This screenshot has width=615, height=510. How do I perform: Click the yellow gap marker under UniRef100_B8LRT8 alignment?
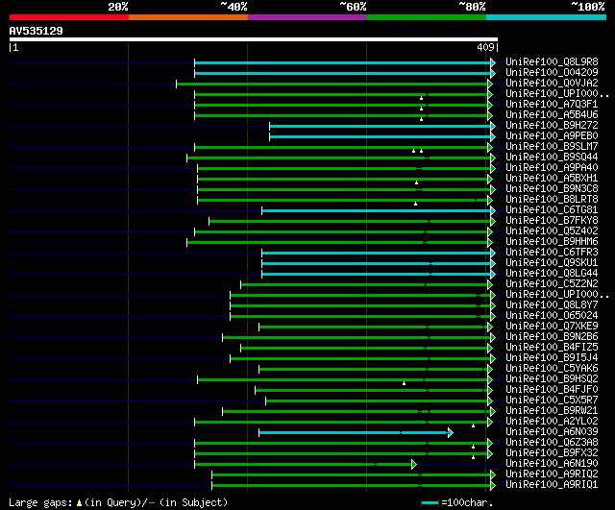[x=415, y=204]
